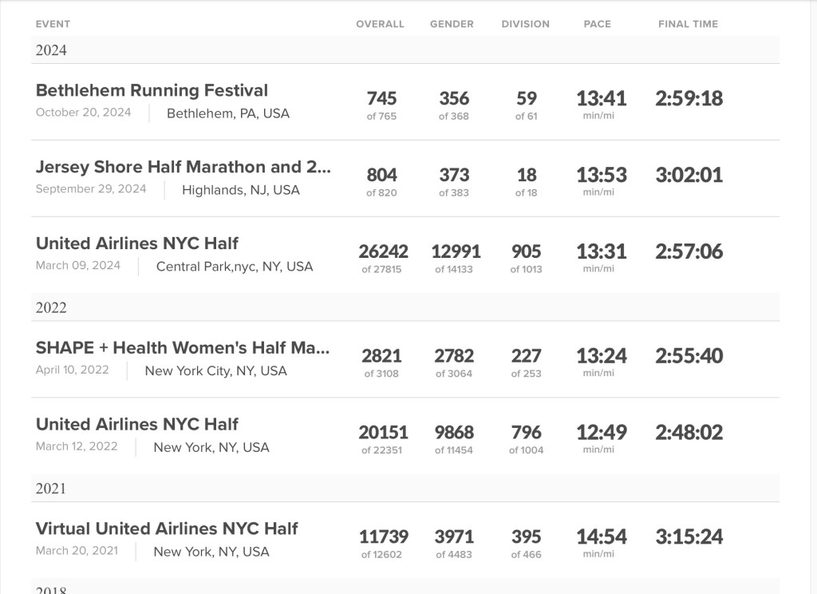
Task: Click the 2021 year group heading
Action: click(x=52, y=489)
